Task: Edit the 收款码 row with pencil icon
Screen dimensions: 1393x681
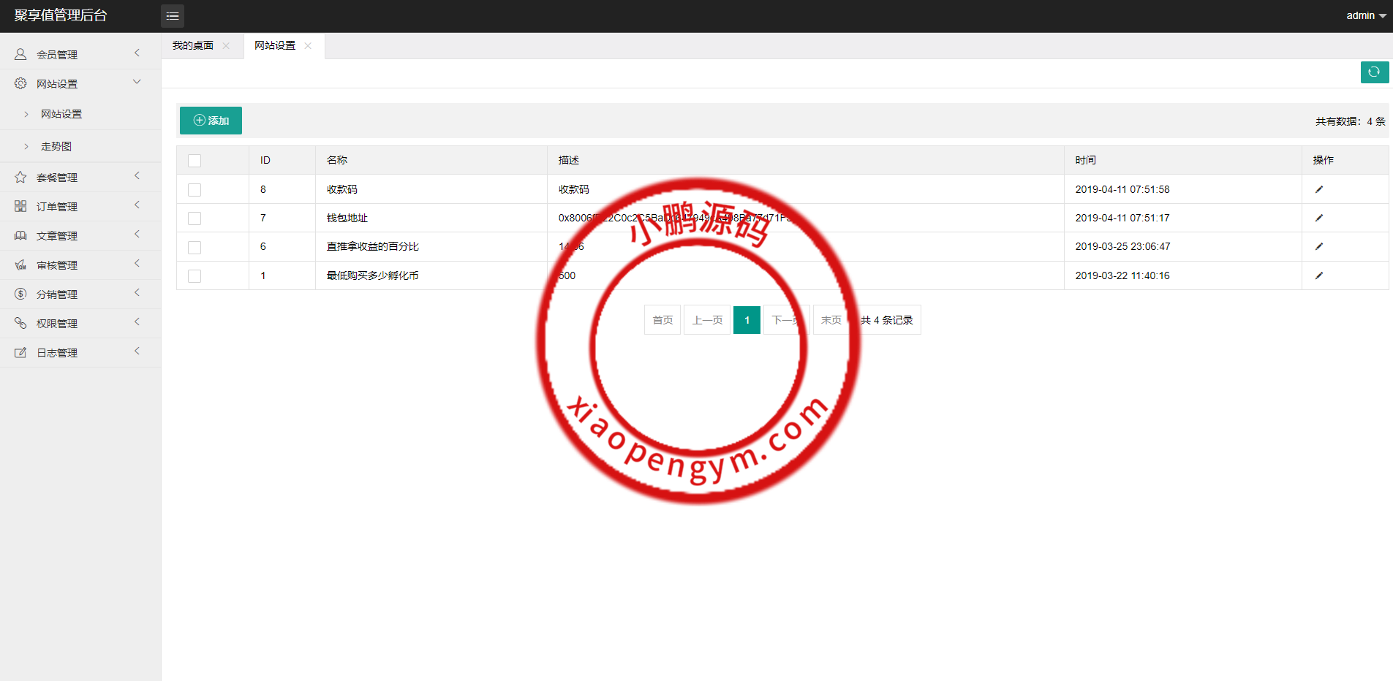Action: pos(1319,189)
